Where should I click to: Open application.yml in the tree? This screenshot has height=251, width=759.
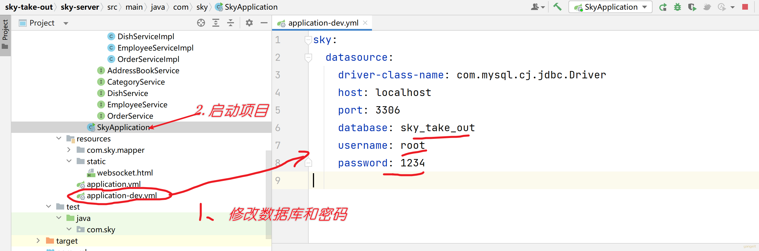coord(113,184)
